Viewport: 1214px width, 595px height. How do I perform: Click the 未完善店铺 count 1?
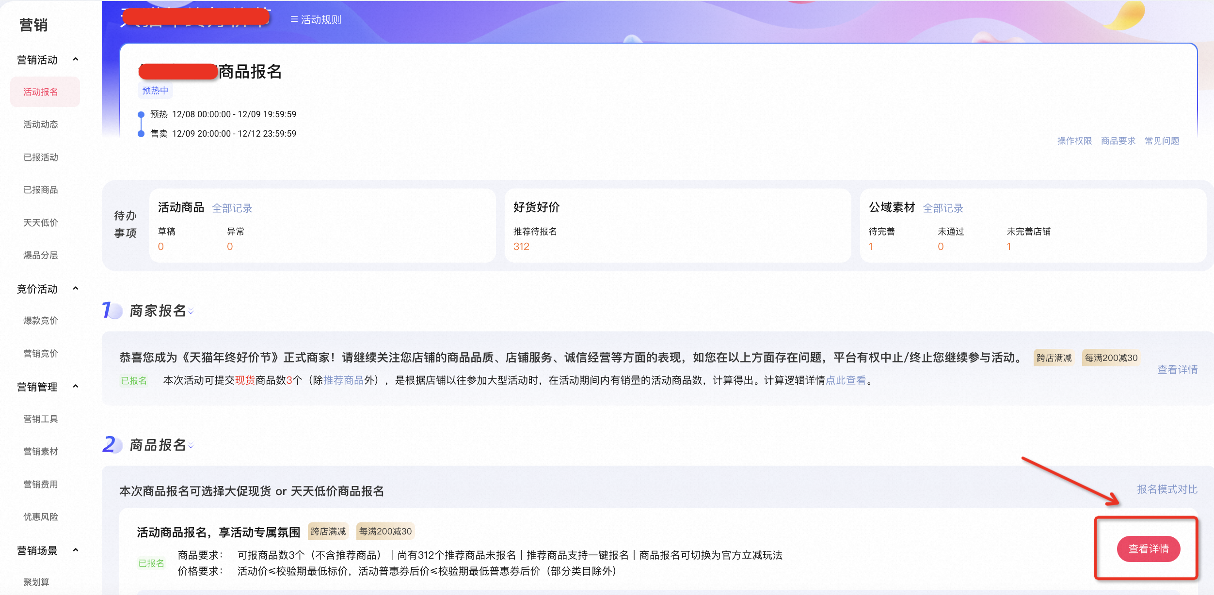(x=1009, y=247)
